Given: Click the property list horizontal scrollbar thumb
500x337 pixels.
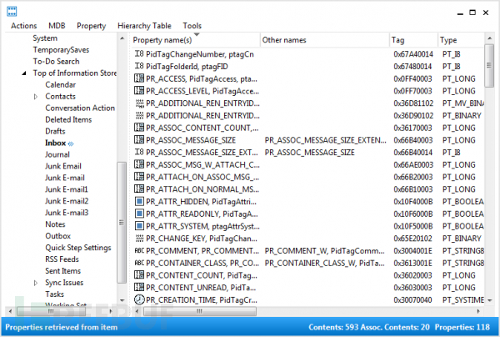Looking at the screenshot, I should tap(200, 311).
